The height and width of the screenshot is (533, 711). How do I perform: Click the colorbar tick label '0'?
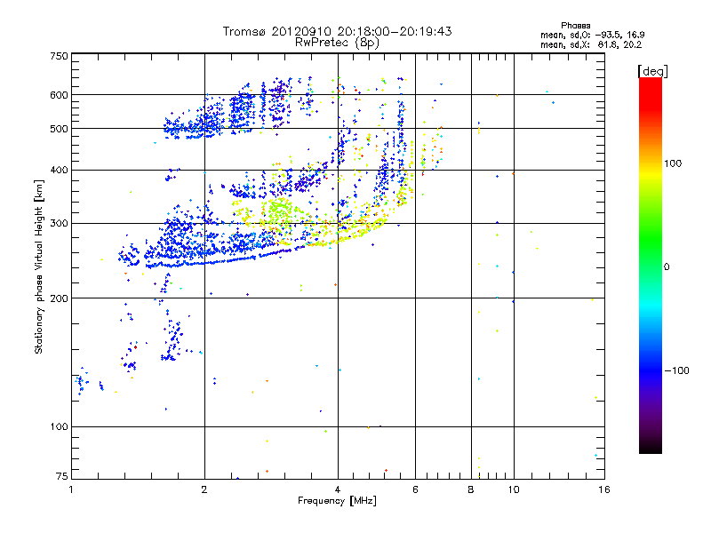pyautogui.click(x=667, y=267)
